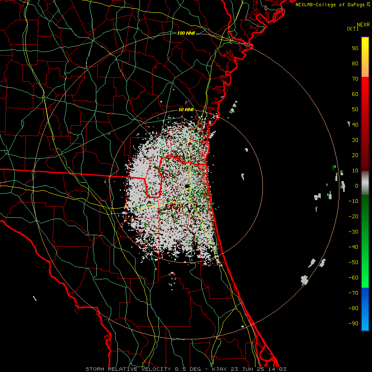Click the 90 value on velocity scale
This screenshot has height=372, width=372.
tap(355, 48)
